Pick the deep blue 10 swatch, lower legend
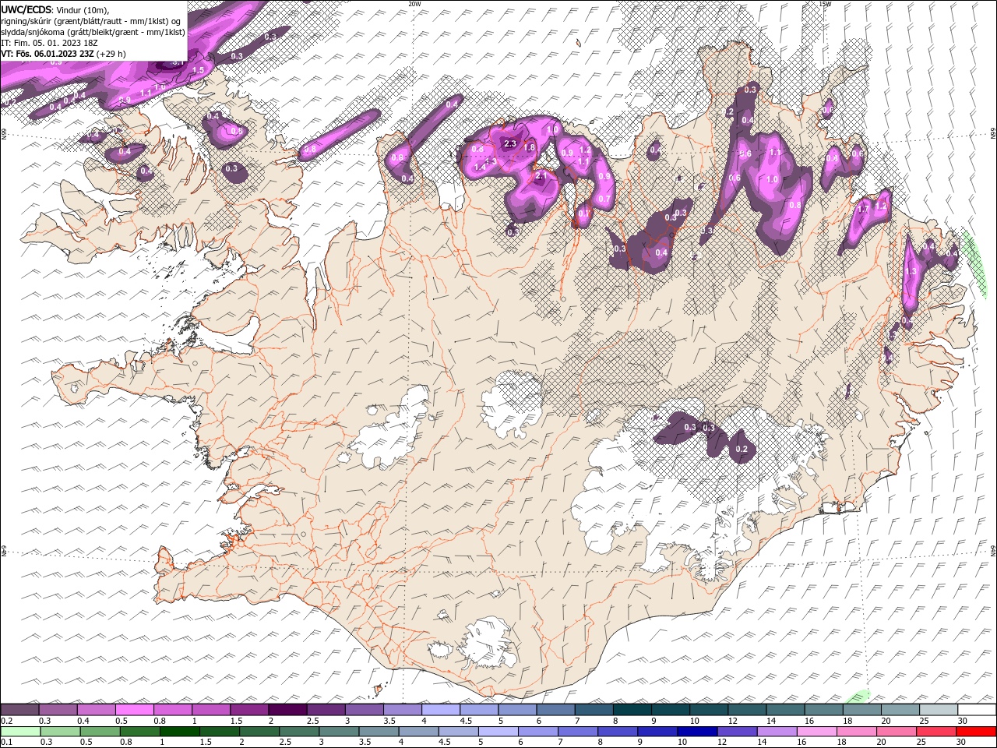 (696, 732)
